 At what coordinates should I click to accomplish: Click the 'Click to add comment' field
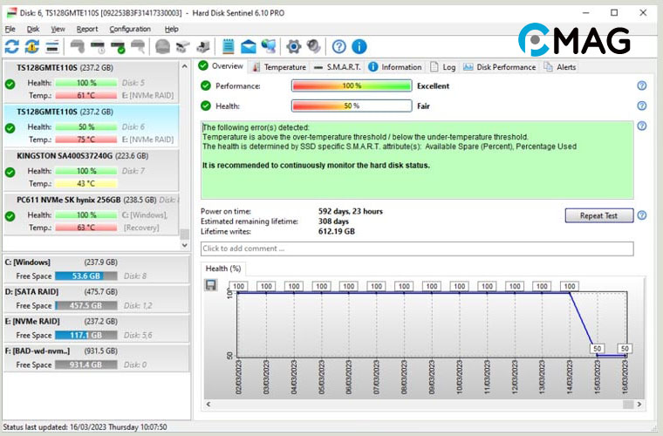417,249
